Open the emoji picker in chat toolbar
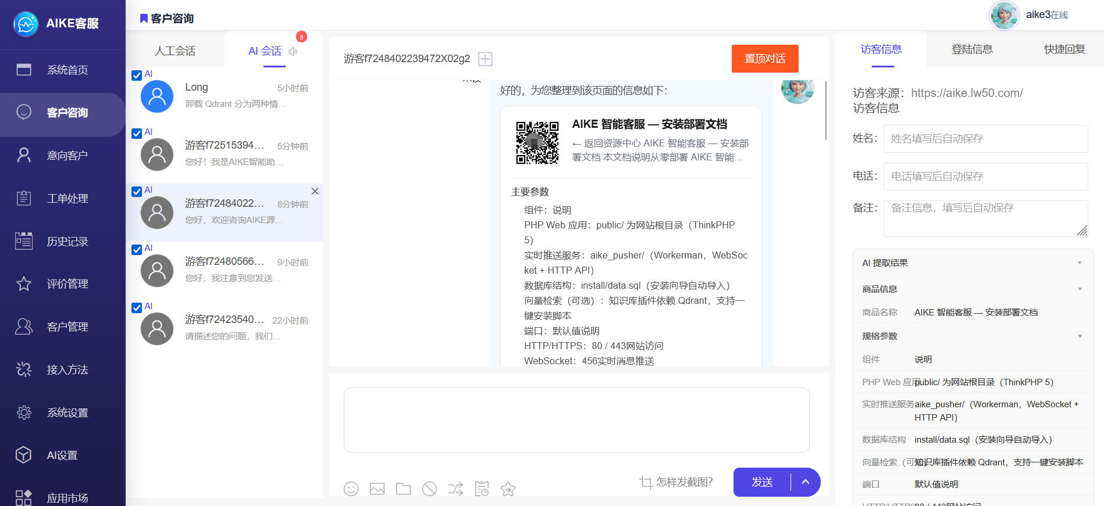The height and width of the screenshot is (506, 1104). (x=351, y=489)
